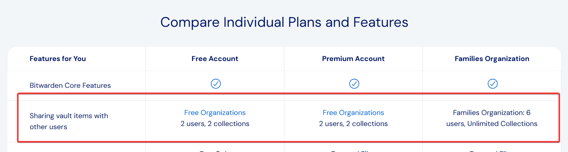Select the Families Organization column header
568x152 pixels.
point(492,59)
